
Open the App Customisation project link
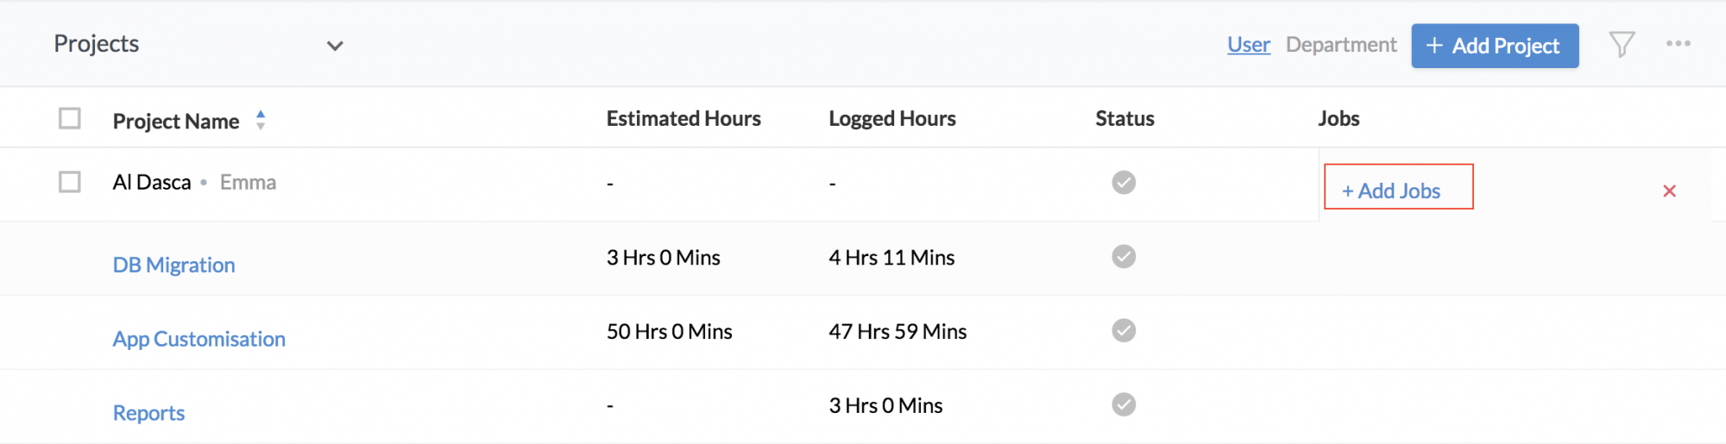click(198, 339)
